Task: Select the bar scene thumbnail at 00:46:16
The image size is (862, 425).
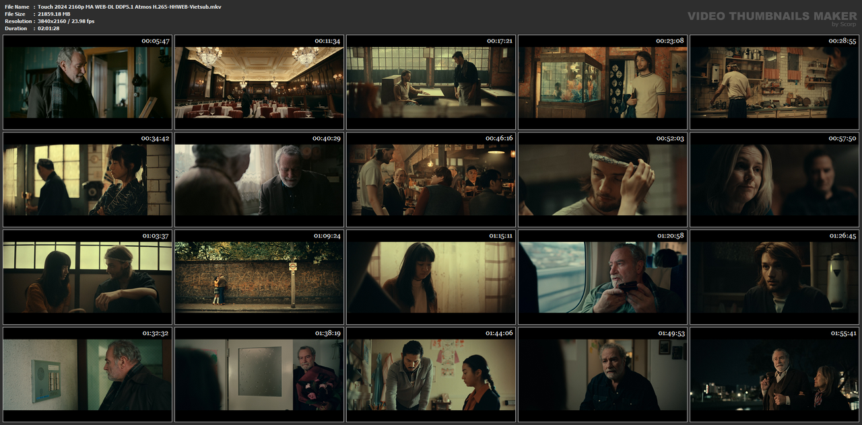Action: pyautogui.click(x=431, y=180)
